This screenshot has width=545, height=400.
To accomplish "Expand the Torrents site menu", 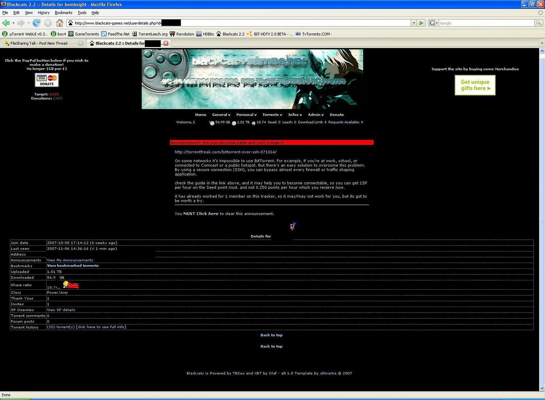I will click(272, 115).
